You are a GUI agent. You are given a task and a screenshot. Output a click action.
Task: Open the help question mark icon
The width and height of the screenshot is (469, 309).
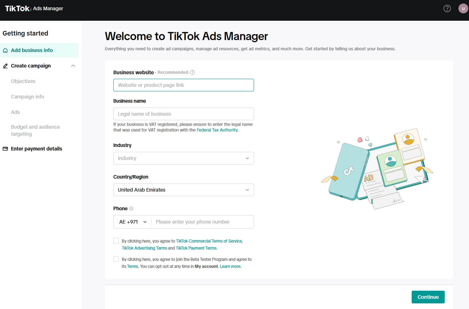coord(447,8)
